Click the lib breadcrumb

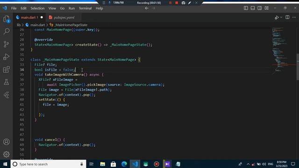tap(19, 25)
